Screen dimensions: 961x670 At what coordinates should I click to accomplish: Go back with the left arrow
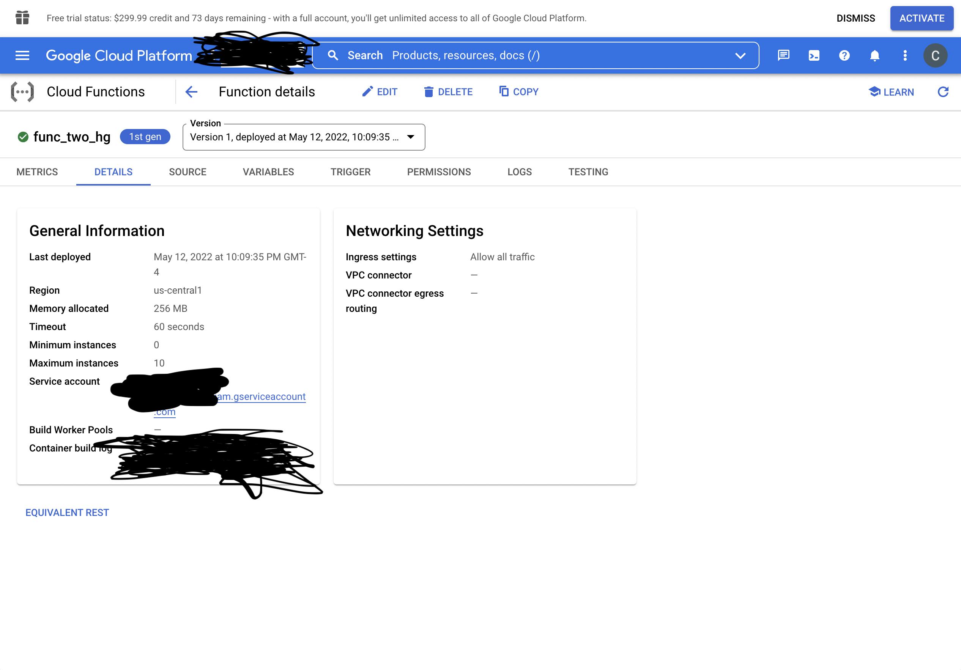tap(191, 92)
